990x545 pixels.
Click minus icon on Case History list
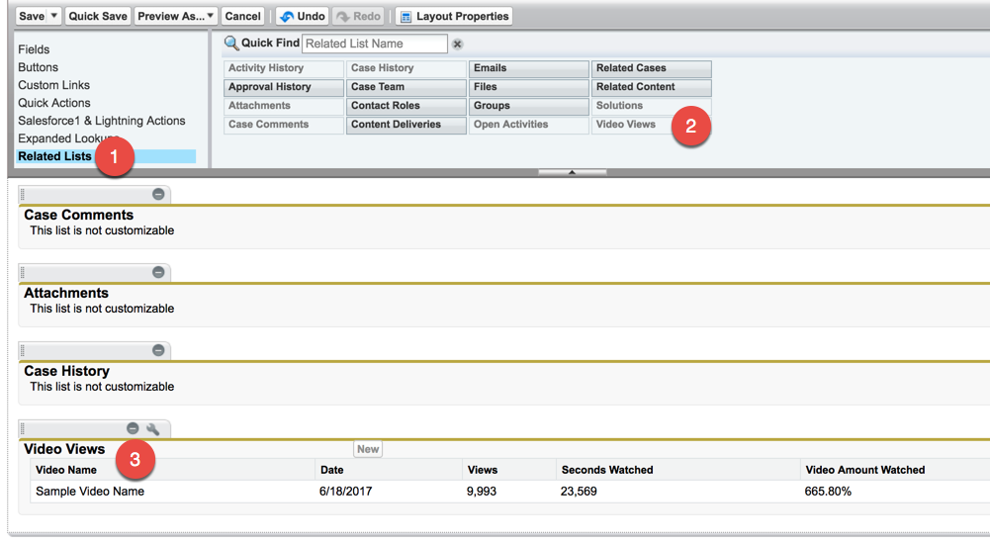coord(158,350)
